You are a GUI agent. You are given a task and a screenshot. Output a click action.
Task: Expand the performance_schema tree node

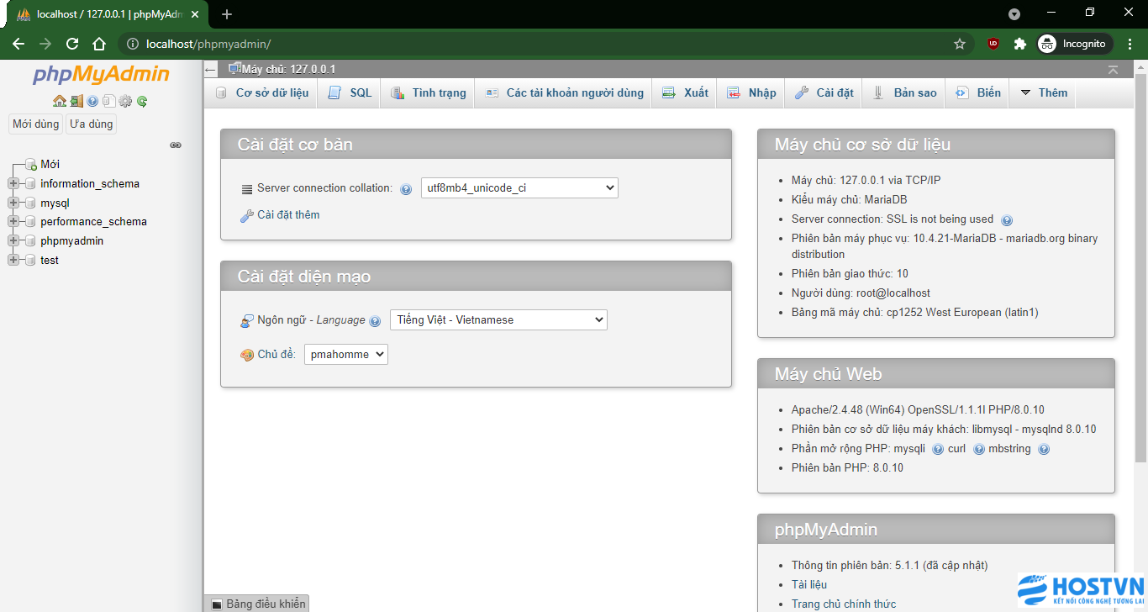[13, 222]
